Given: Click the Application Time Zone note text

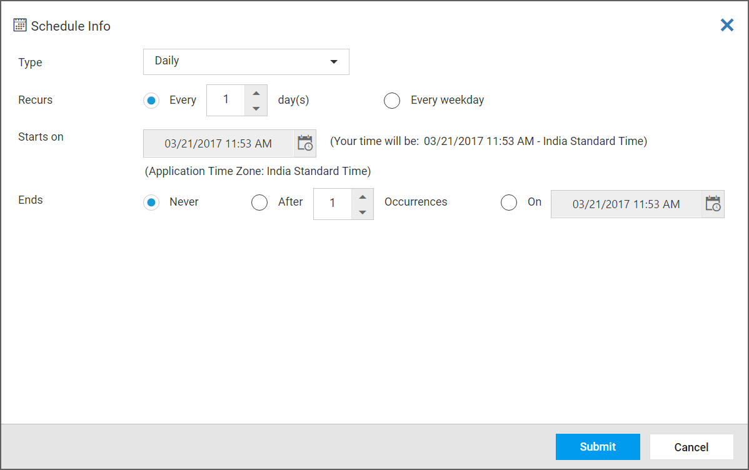Looking at the screenshot, I should 258,171.
